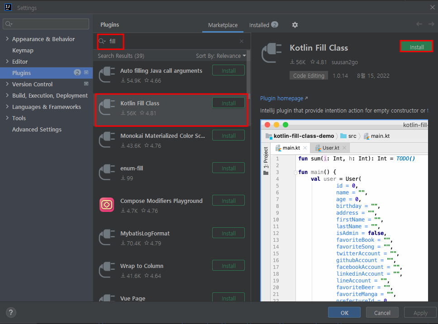Select Plugins in settings tree
This screenshot has width=438, height=324.
click(x=46, y=73)
